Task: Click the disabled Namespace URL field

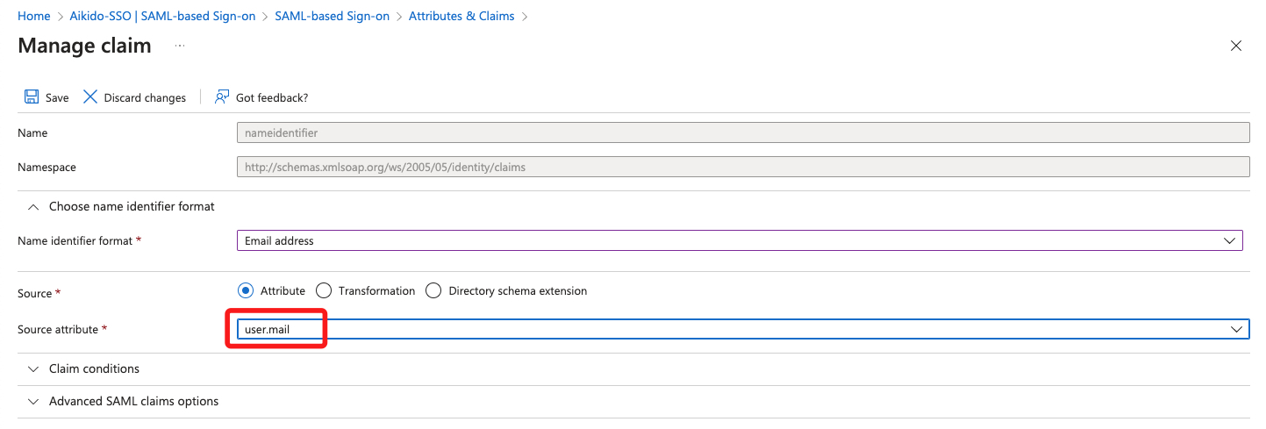Action: pos(743,167)
